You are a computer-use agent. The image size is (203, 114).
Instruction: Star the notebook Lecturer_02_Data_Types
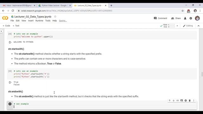pyautogui.click(x=55, y=16)
